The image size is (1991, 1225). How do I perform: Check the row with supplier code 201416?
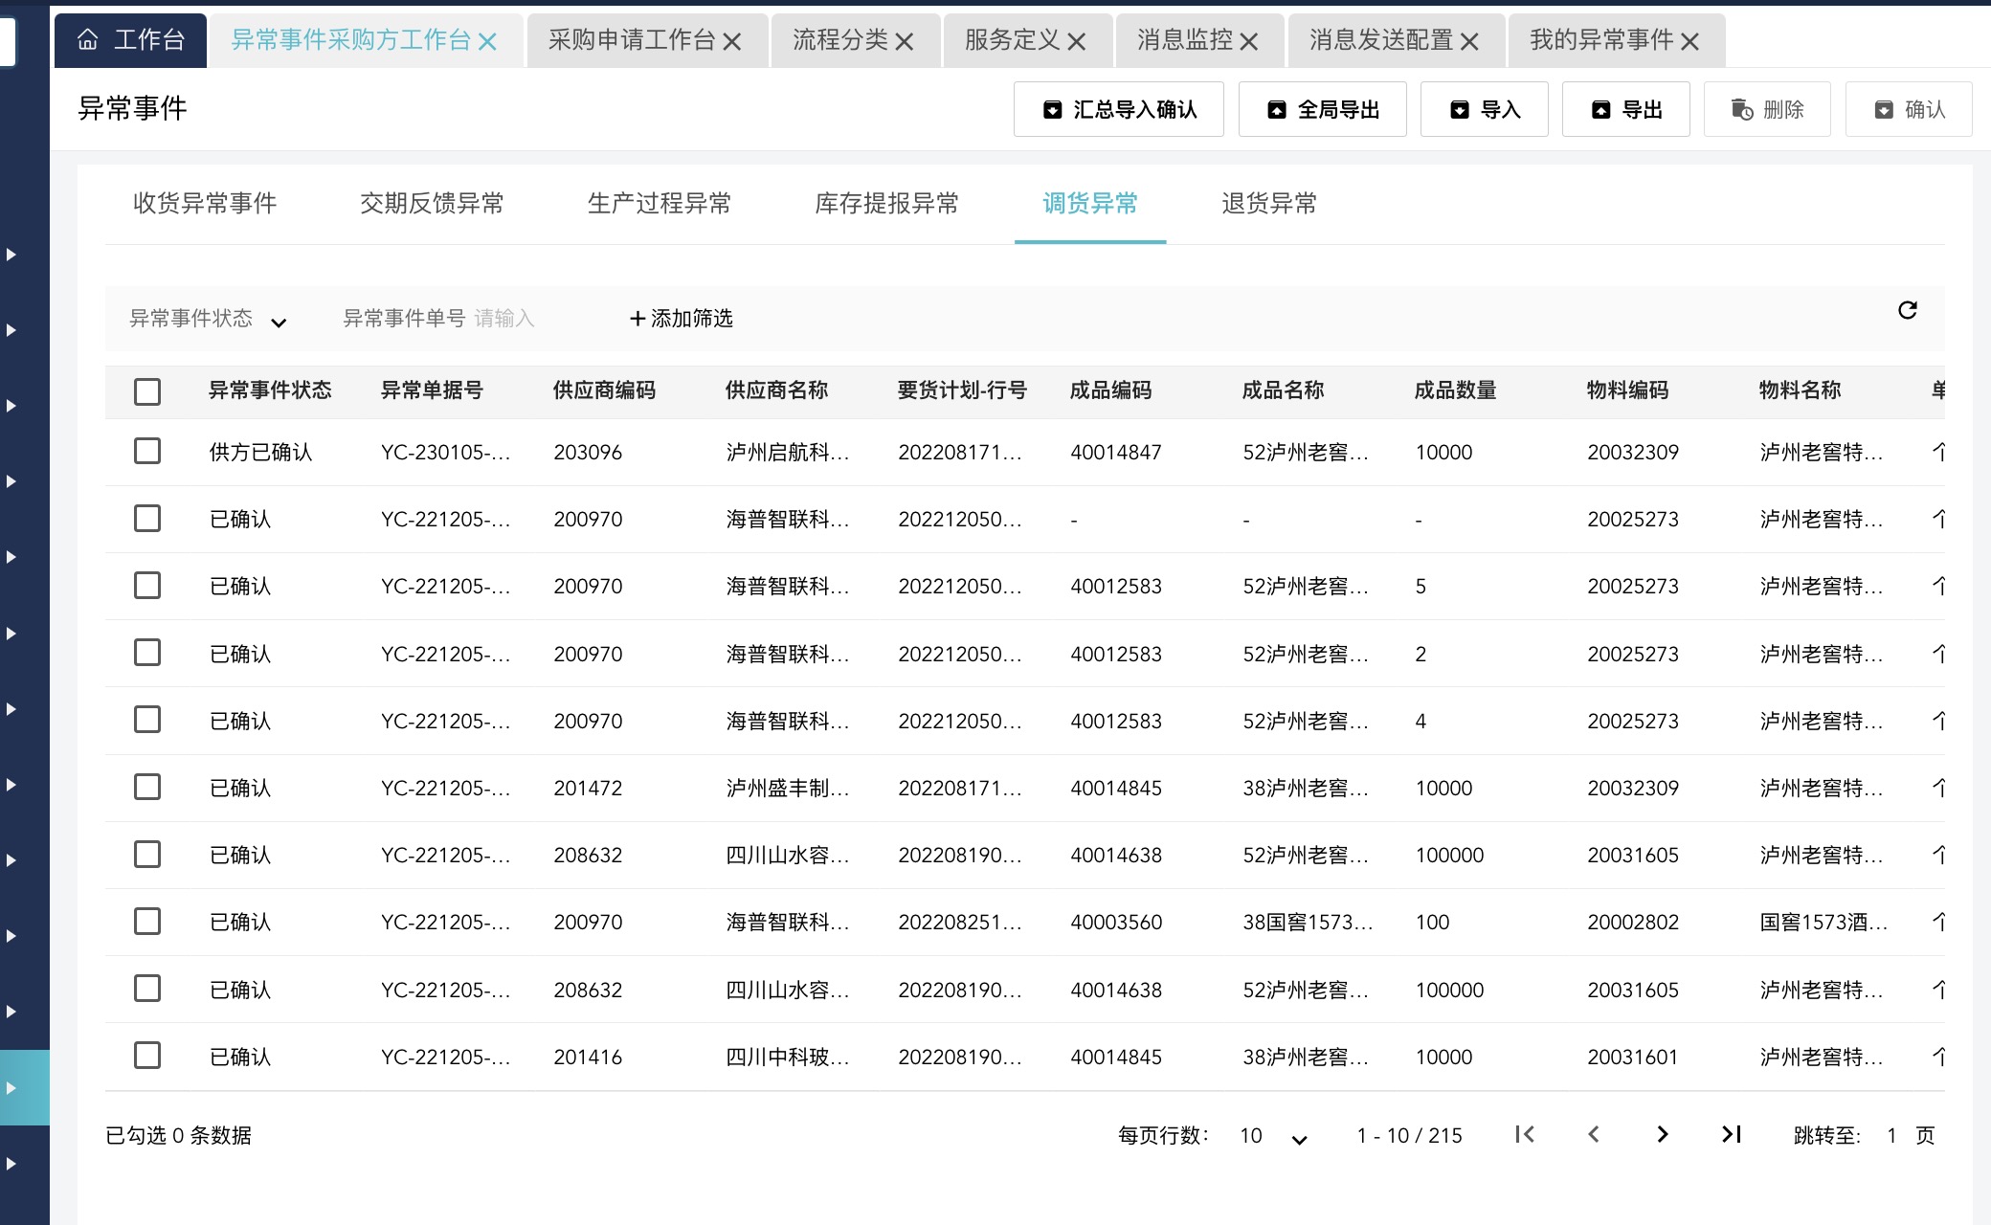tap(147, 1056)
